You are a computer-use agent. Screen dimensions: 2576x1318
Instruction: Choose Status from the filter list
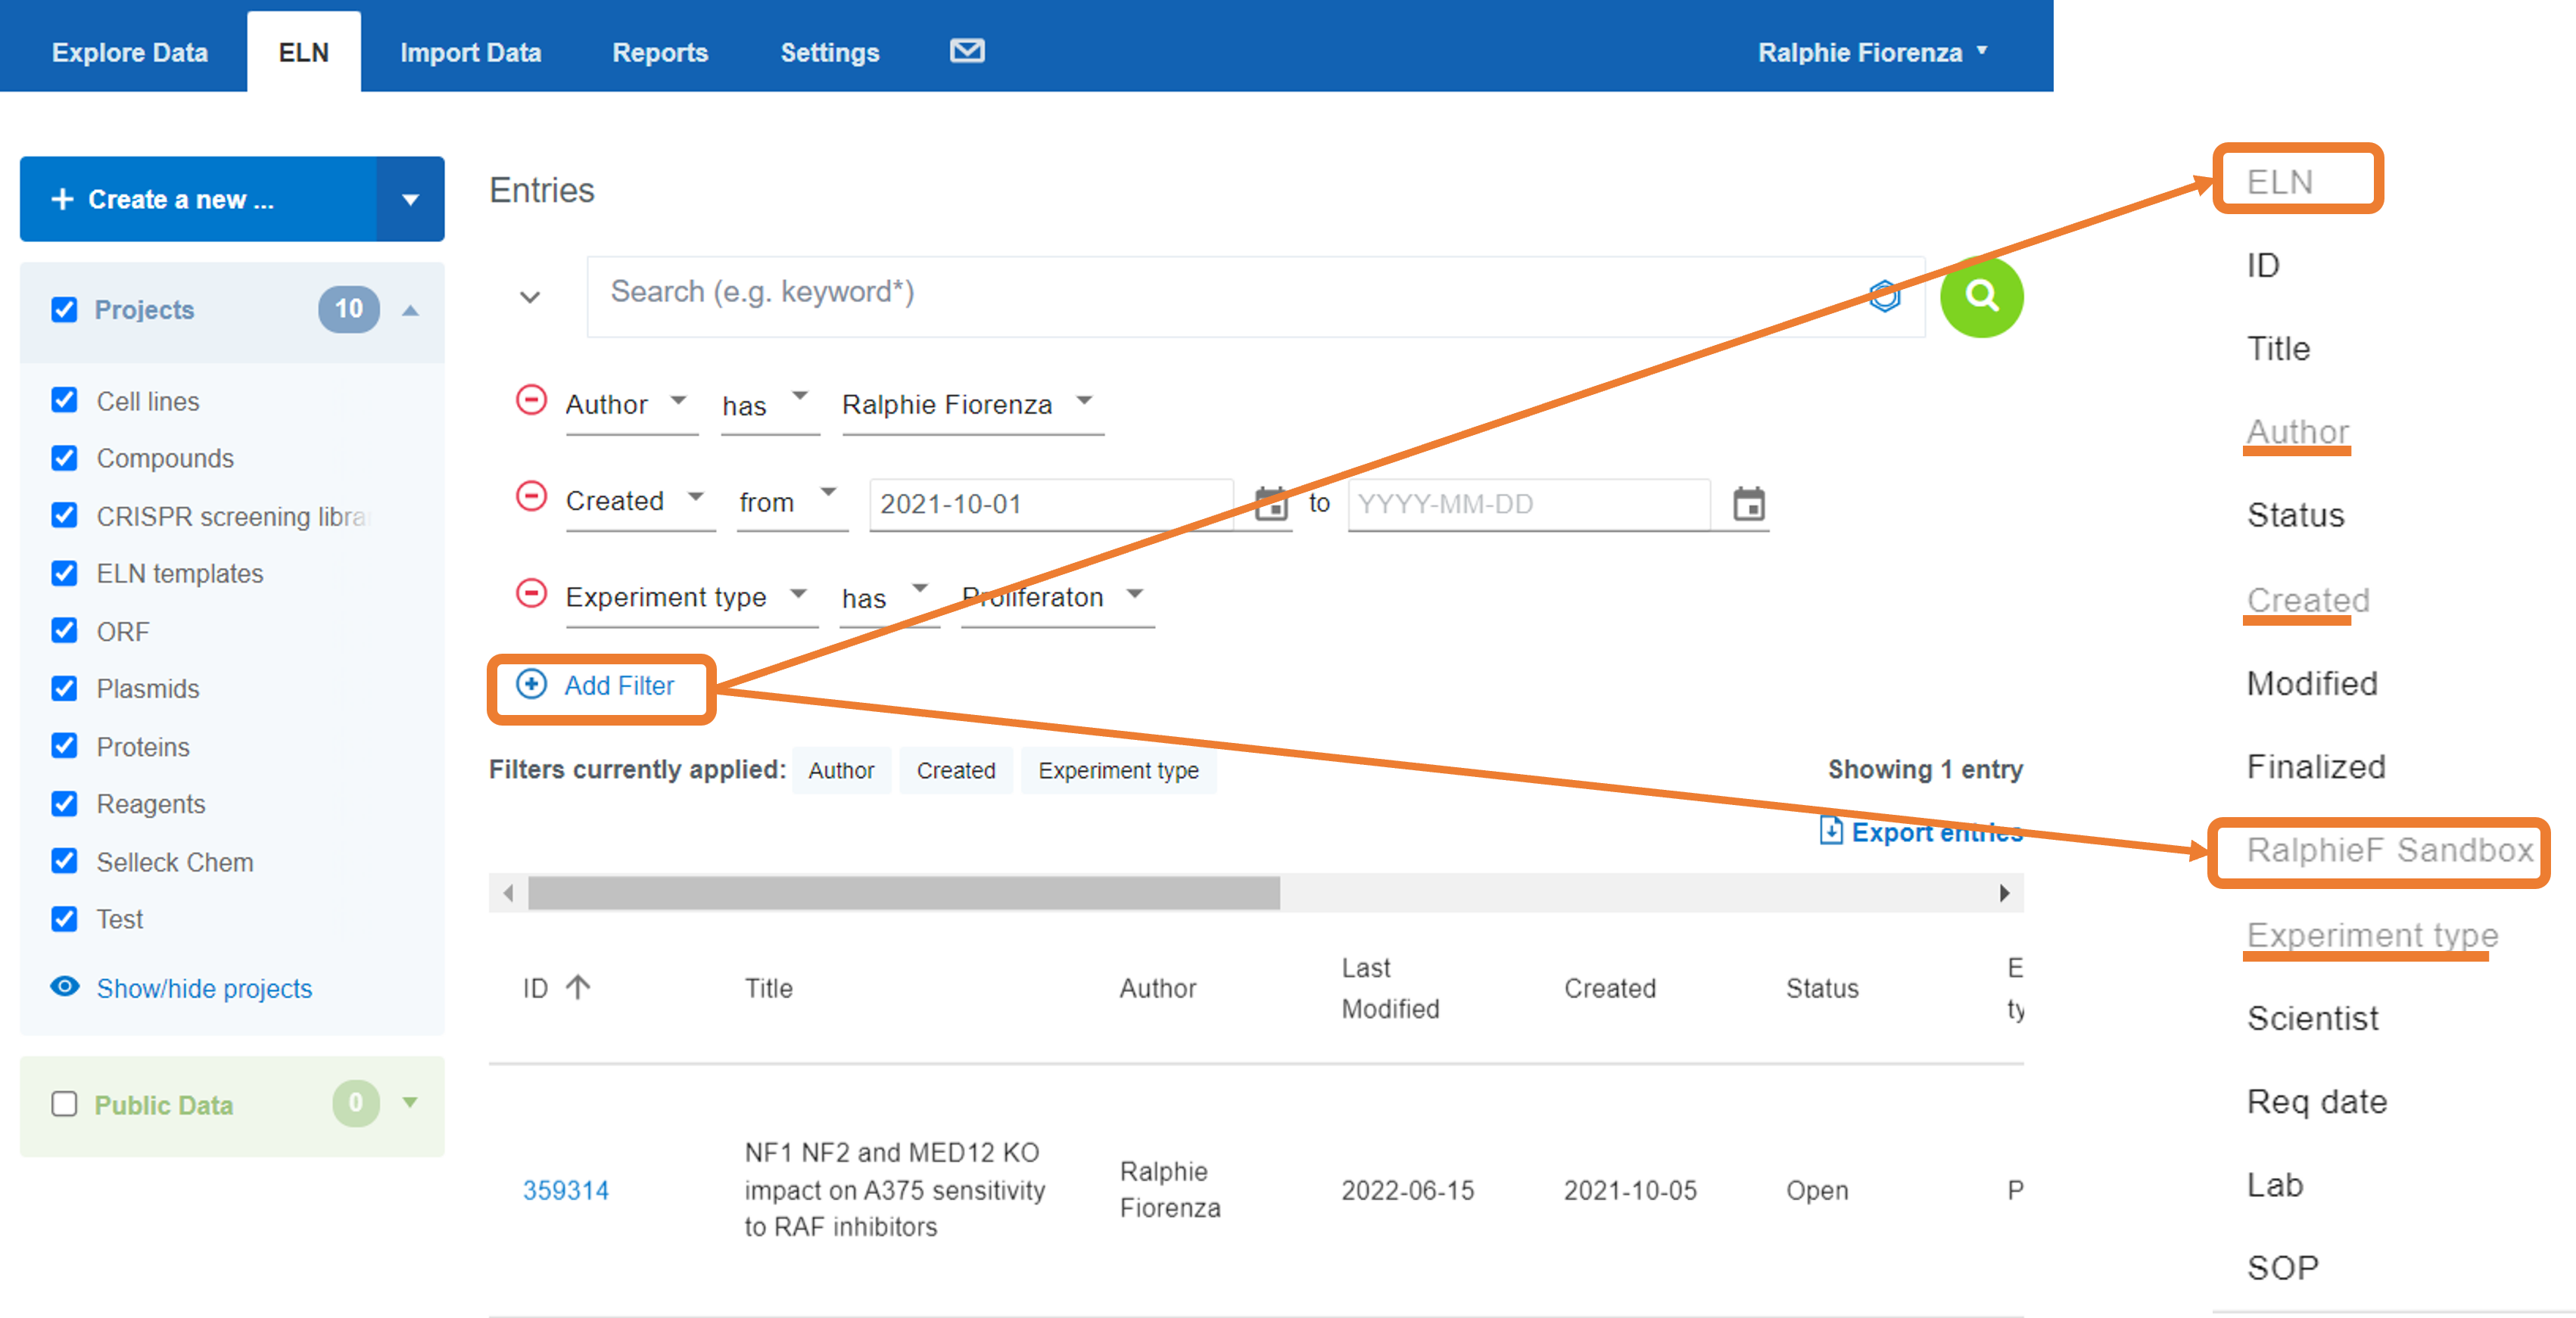coord(2296,515)
